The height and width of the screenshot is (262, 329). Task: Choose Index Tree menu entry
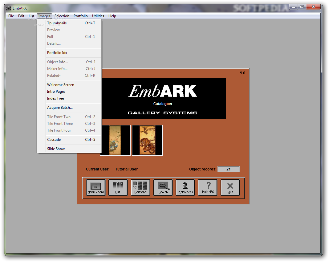point(69,98)
